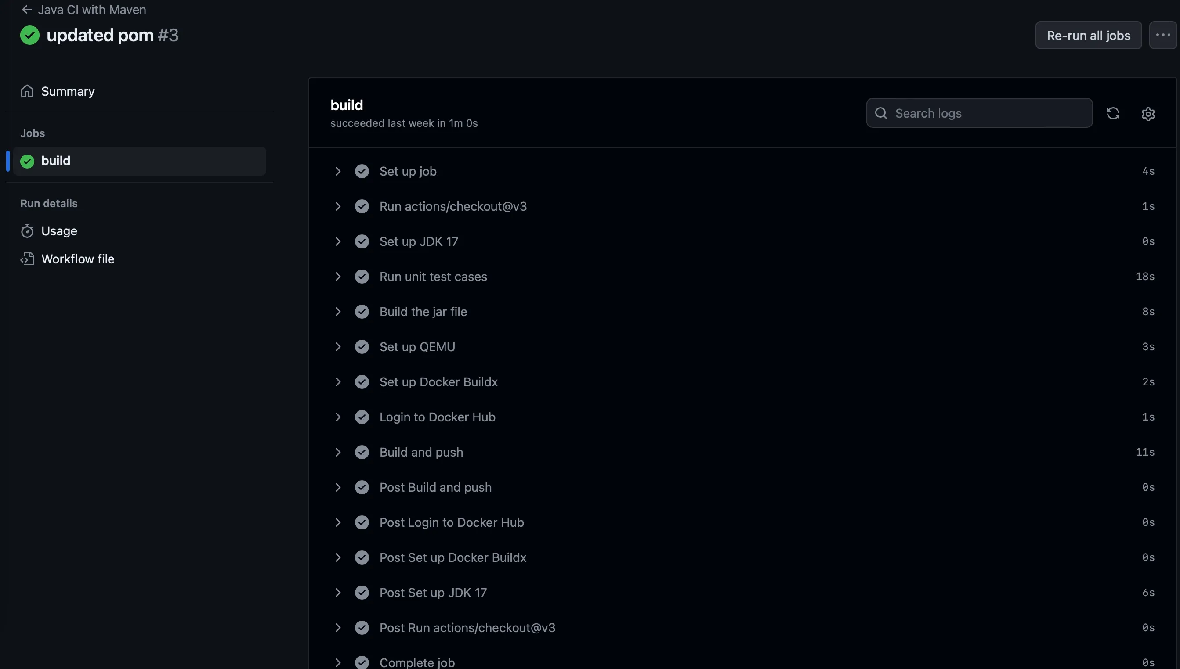1180x669 pixels.
Task: Click the back arrow to Java CI workflow
Action: pos(27,10)
